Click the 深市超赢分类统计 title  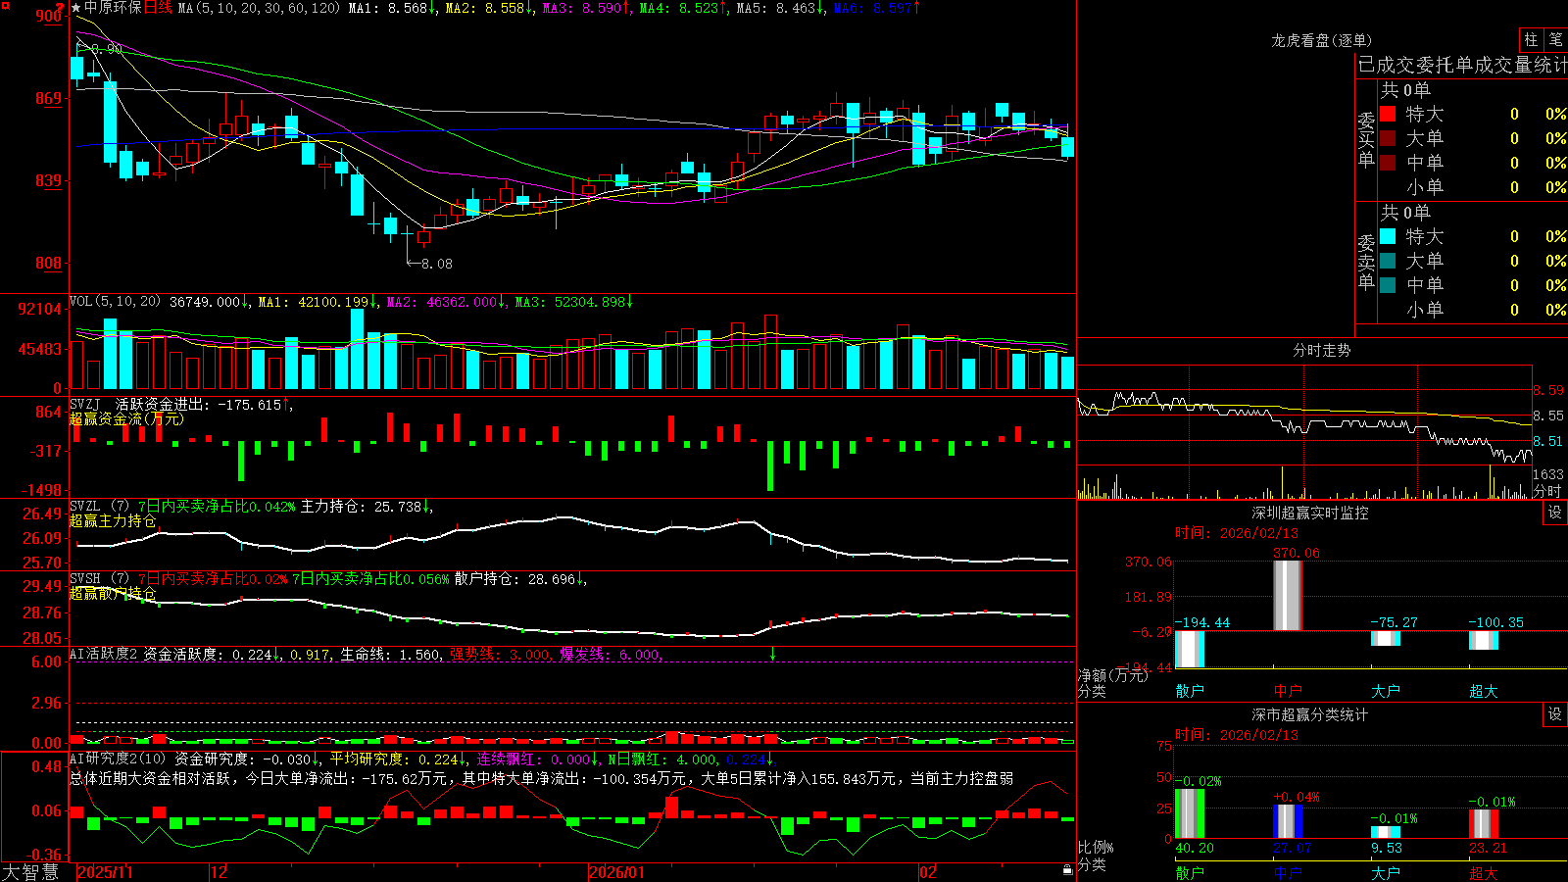[1310, 714]
